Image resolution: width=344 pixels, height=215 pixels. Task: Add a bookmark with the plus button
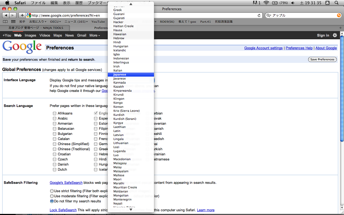pyautogui.click(x=22, y=15)
